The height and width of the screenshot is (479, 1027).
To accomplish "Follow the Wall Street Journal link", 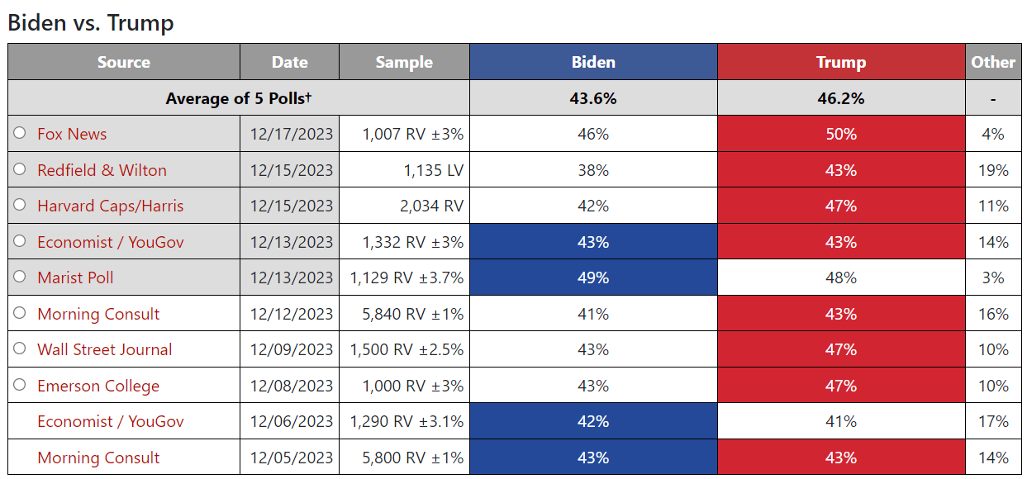I will [x=104, y=349].
